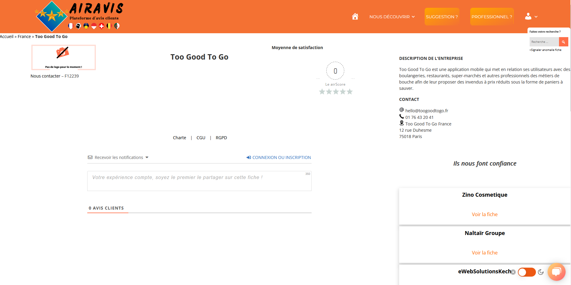The height and width of the screenshot is (285, 571).
Task: Expand the user account dropdown arrow
Action: click(x=536, y=17)
